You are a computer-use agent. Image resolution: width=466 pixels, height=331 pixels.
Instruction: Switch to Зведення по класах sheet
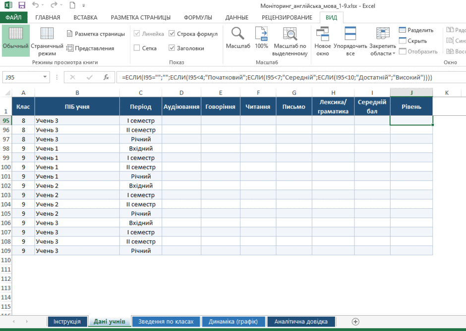[x=166, y=322]
